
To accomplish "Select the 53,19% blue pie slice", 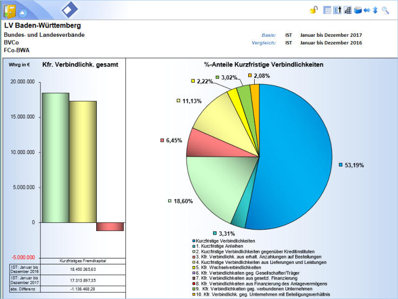I will click(x=292, y=157).
